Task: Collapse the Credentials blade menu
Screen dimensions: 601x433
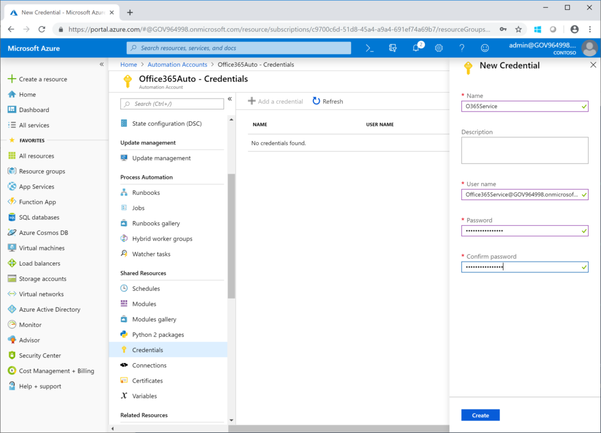Action: pyautogui.click(x=229, y=99)
